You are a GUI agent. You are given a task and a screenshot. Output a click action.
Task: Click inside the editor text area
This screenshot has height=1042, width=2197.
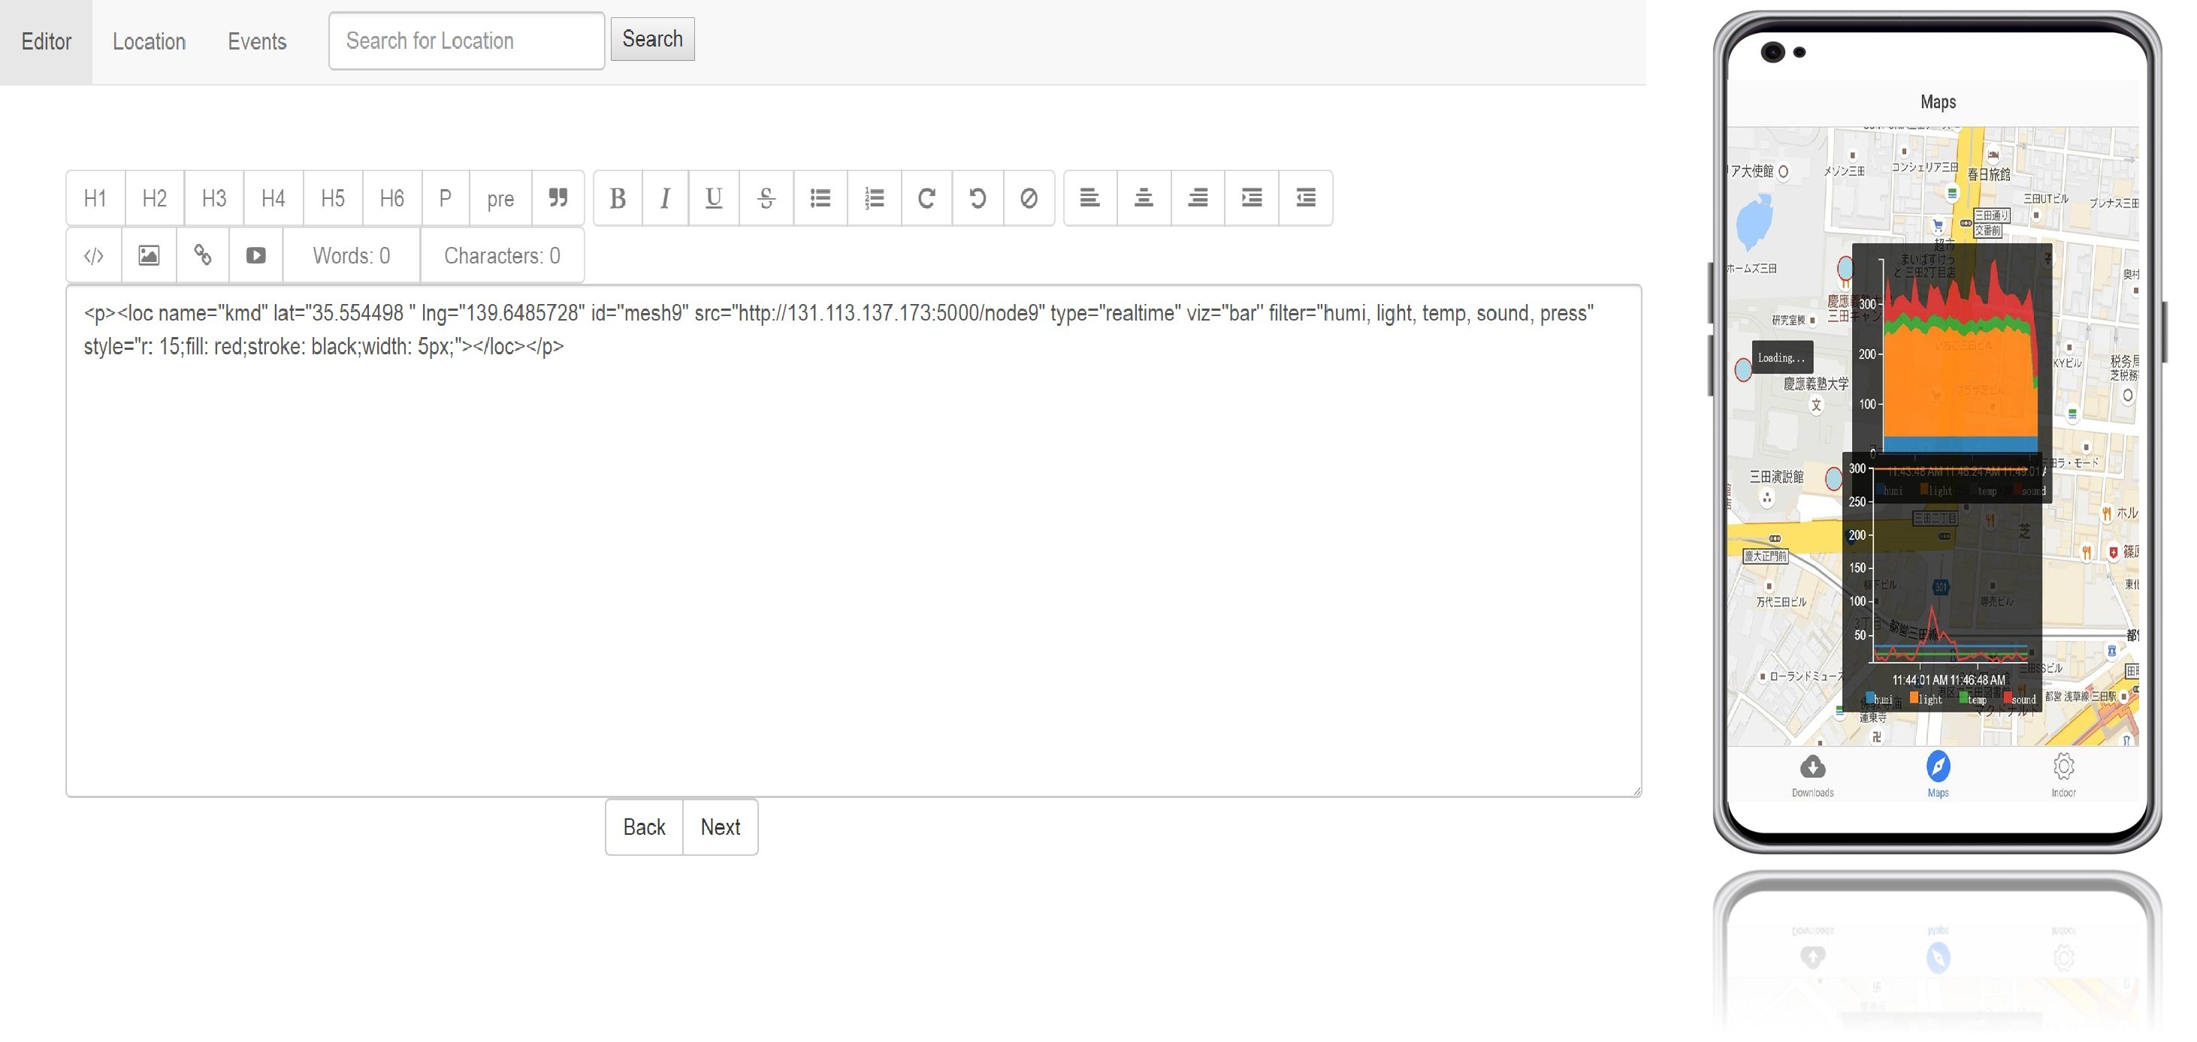coord(854,541)
